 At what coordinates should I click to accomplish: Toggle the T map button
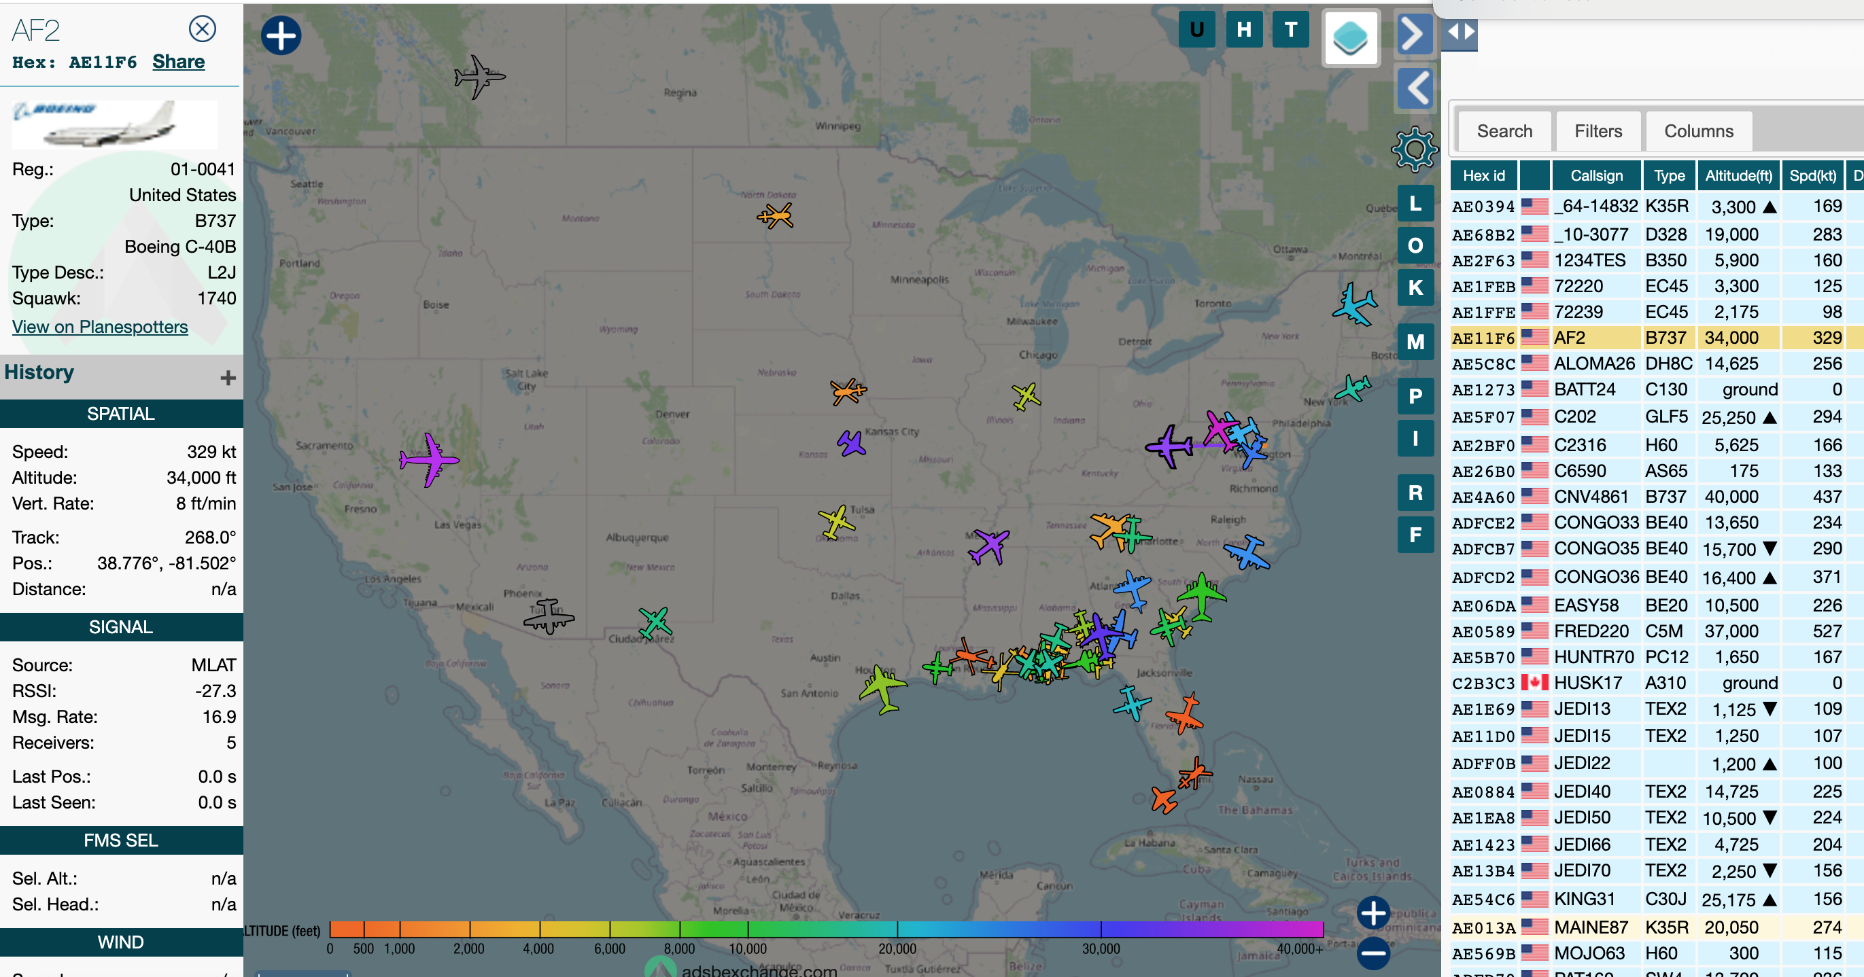pyautogui.click(x=1290, y=30)
